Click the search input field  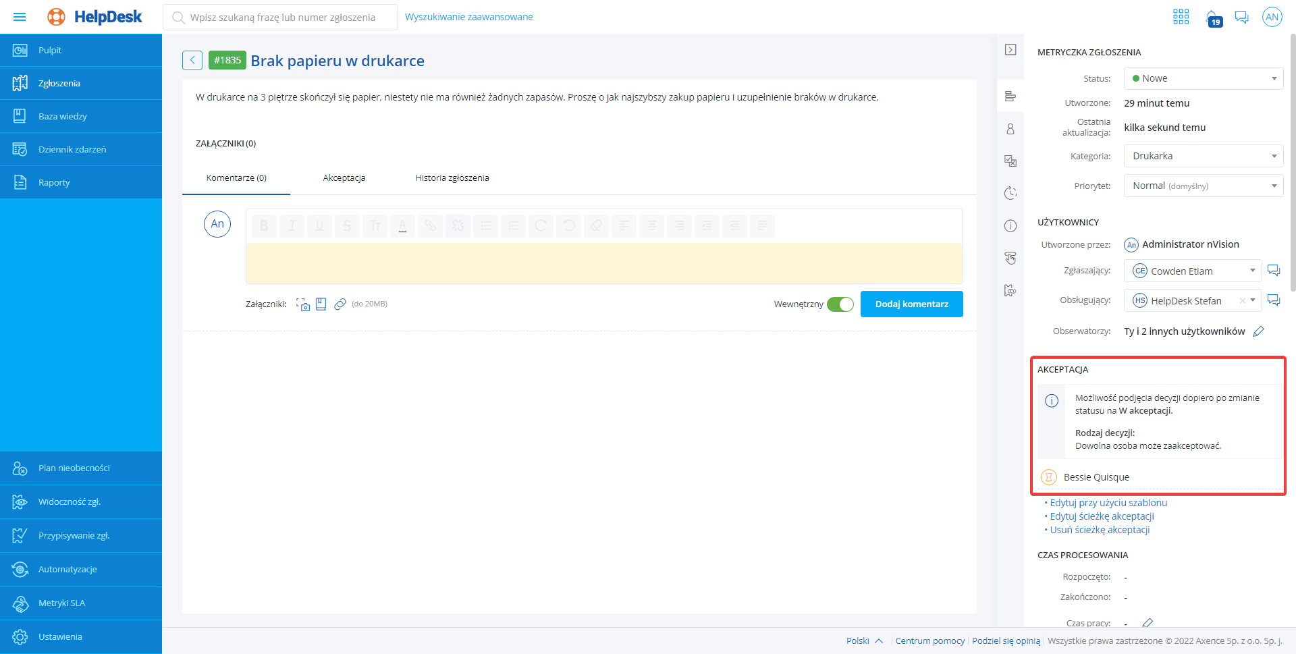(282, 18)
